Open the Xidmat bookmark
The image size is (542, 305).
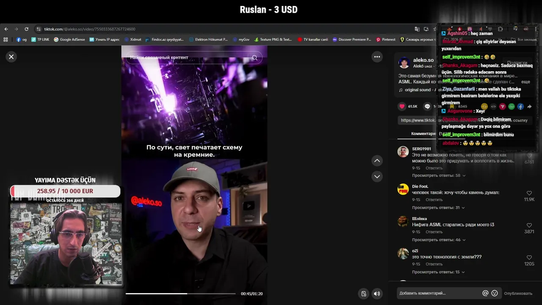pyautogui.click(x=133, y=39)
